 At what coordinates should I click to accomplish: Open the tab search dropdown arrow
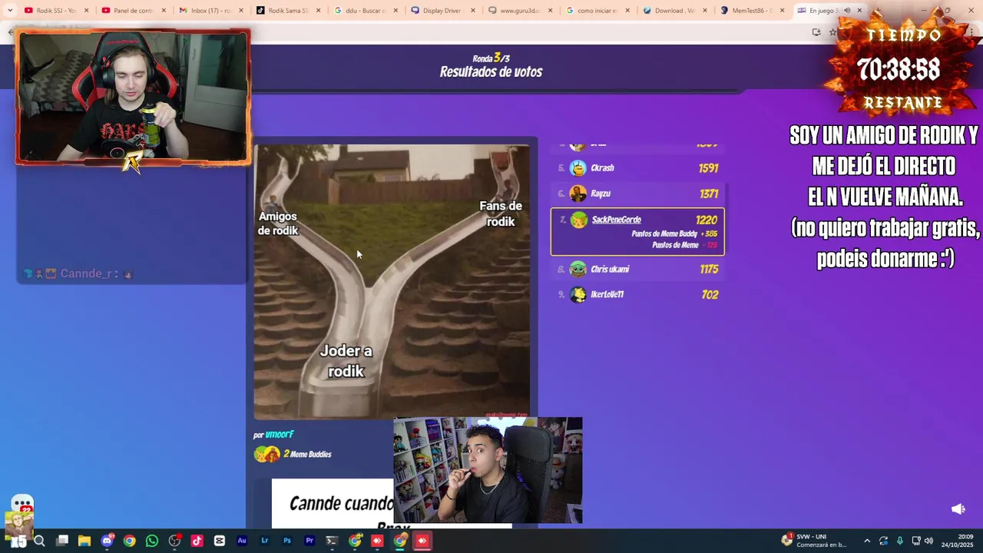(10, 11)
